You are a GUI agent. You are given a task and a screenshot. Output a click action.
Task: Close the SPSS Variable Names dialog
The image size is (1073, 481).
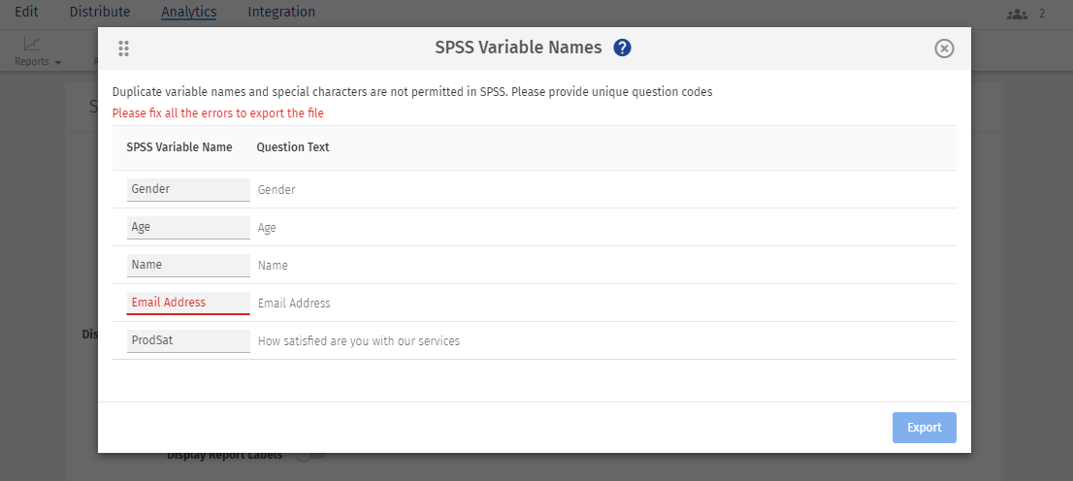(944, 48)
